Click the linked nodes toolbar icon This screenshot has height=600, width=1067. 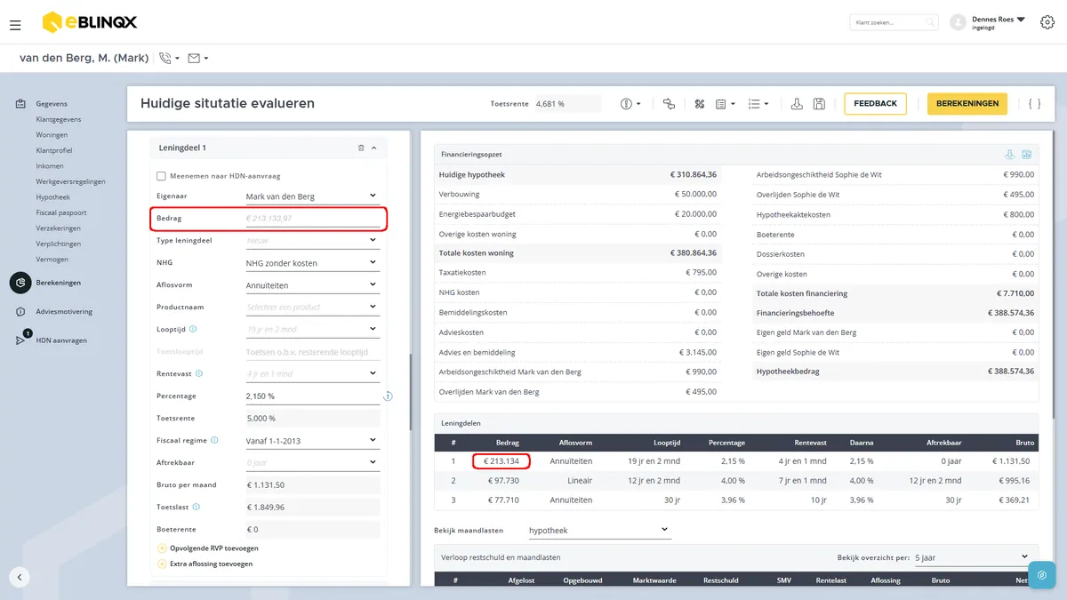pyautogui.click(x=670, y=104)
